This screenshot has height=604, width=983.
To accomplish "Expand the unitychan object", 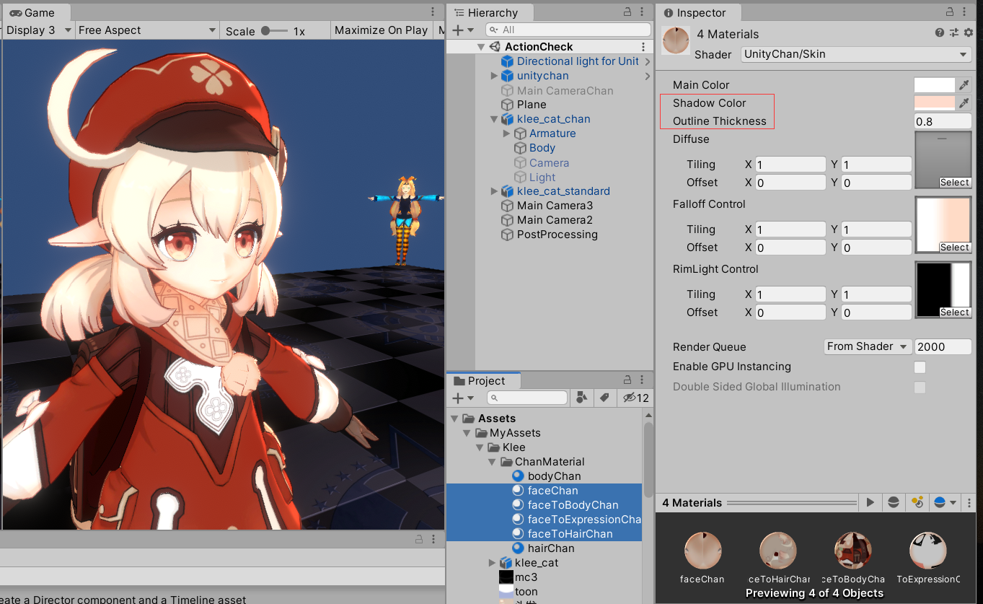I will 494,76.
